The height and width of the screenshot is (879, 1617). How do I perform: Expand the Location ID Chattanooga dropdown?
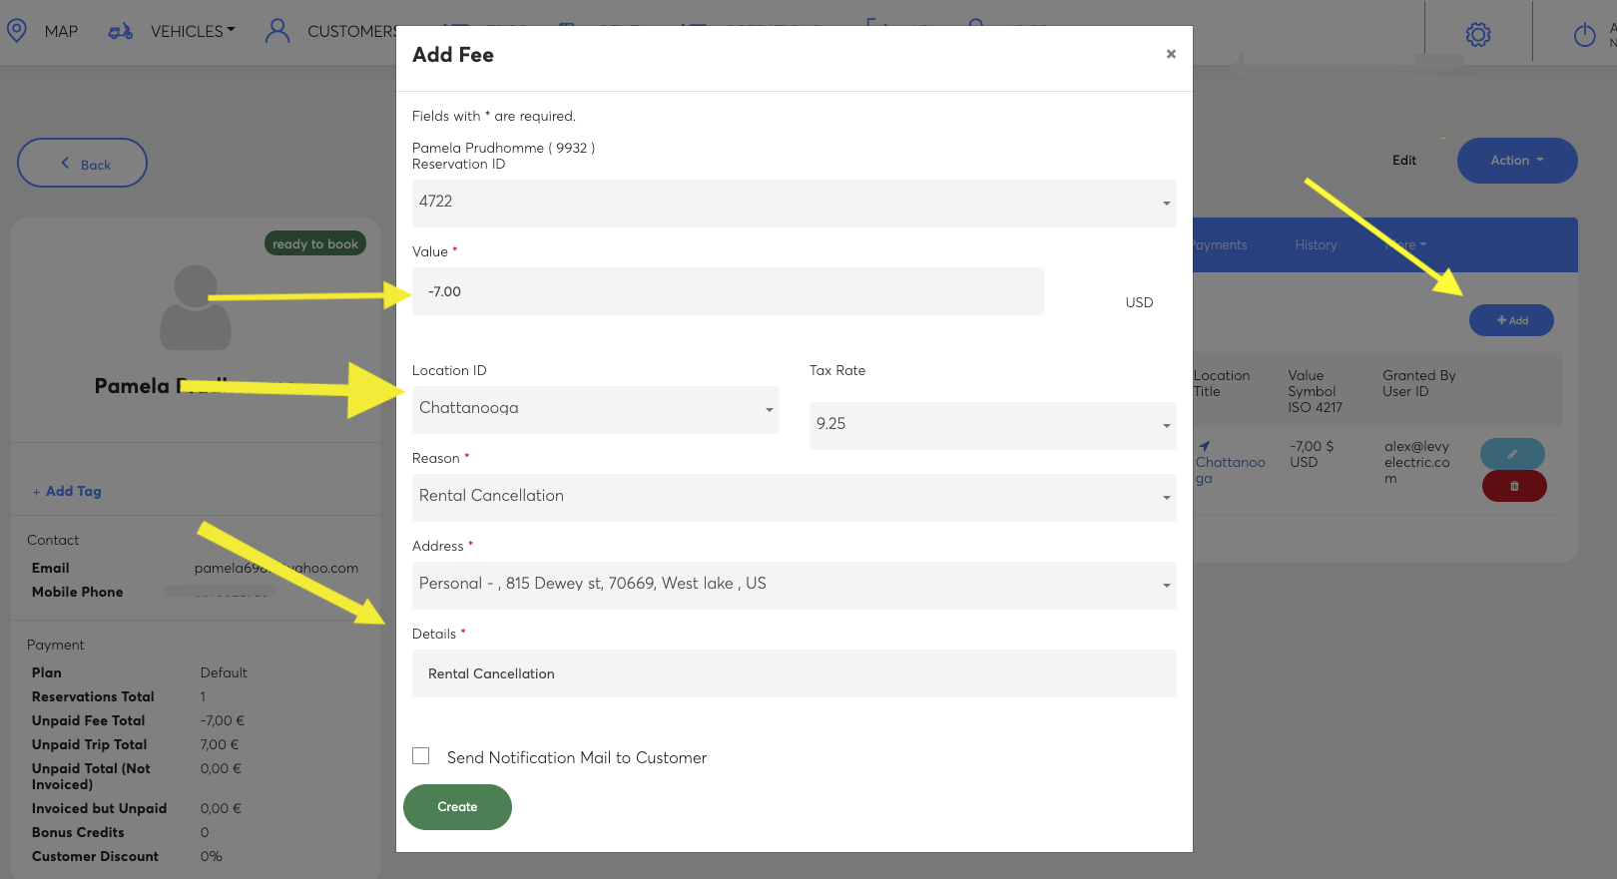(595, 409)
